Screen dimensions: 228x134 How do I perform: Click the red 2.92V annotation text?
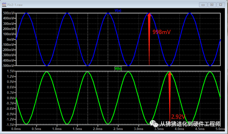click(178, 117)
